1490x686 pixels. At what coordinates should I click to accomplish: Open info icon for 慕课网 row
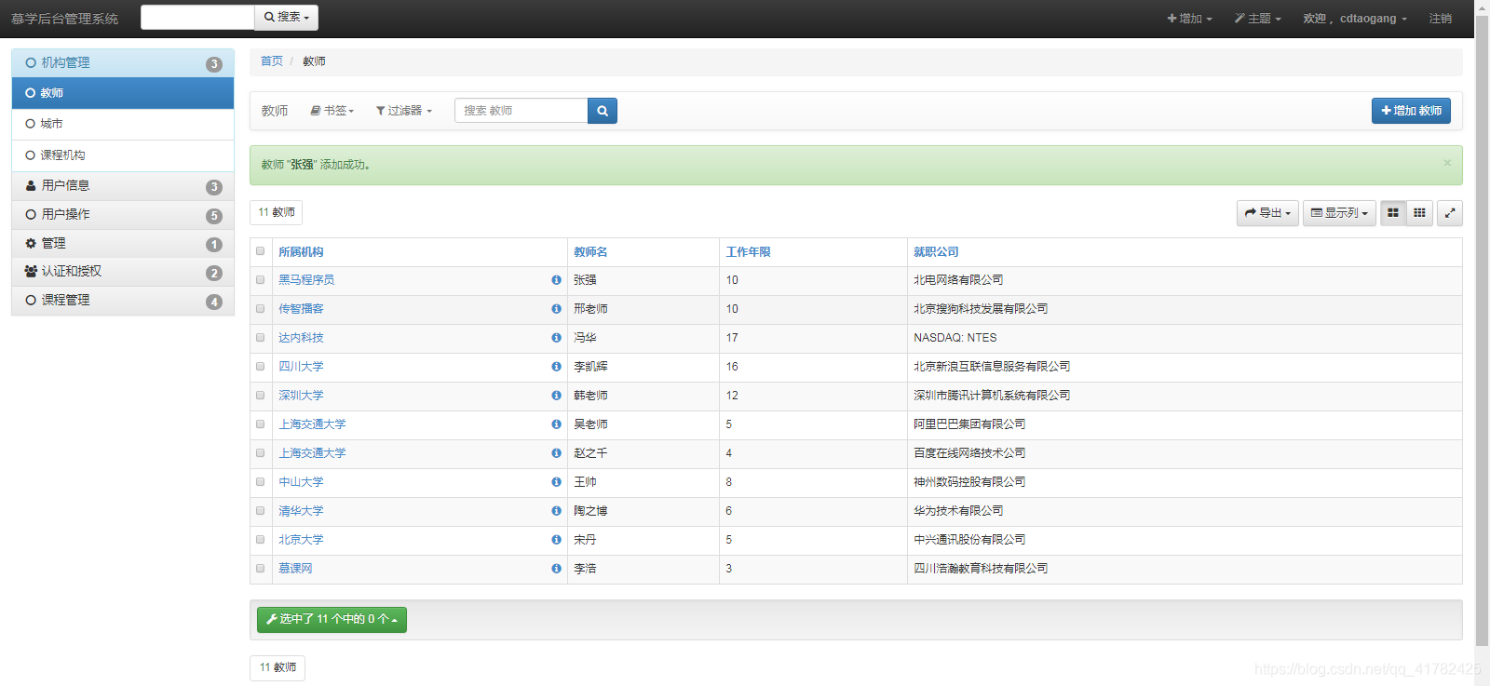pos(556,569)
